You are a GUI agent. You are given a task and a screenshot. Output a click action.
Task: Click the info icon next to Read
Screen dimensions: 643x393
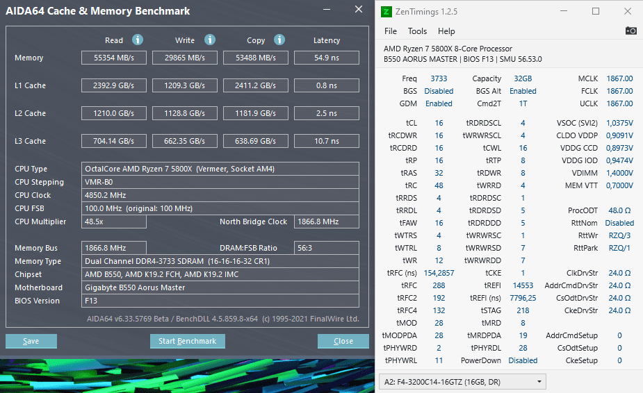pyautogui.click(x=138, y=40)
